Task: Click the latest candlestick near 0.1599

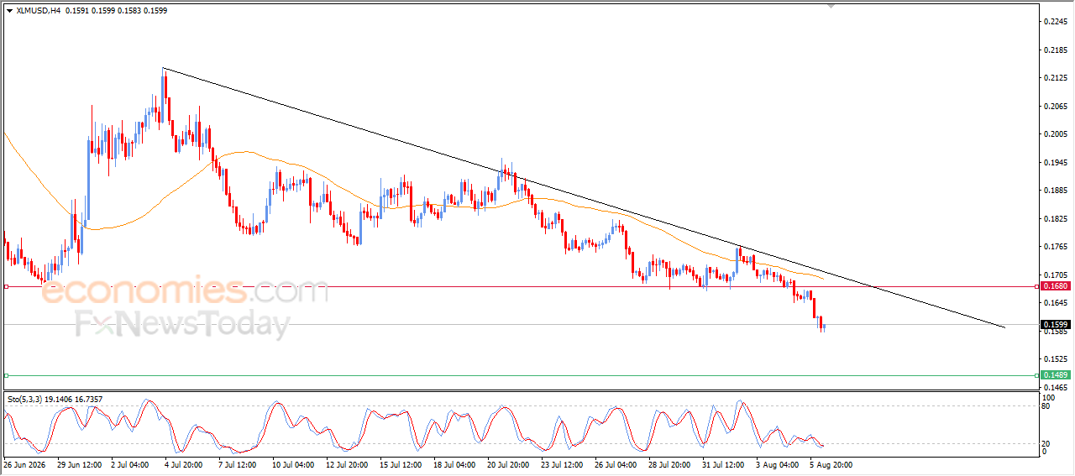Action: (x=825, y=327)
